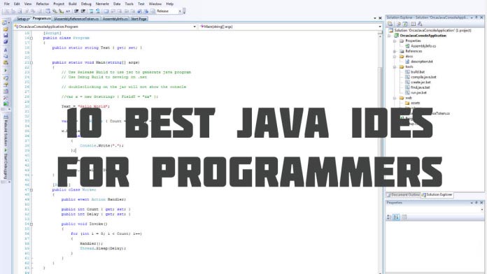Viewport: 487px width, 274px height.
Task: Collapse the Main method outlining box
Action: (x=31, y=63)
